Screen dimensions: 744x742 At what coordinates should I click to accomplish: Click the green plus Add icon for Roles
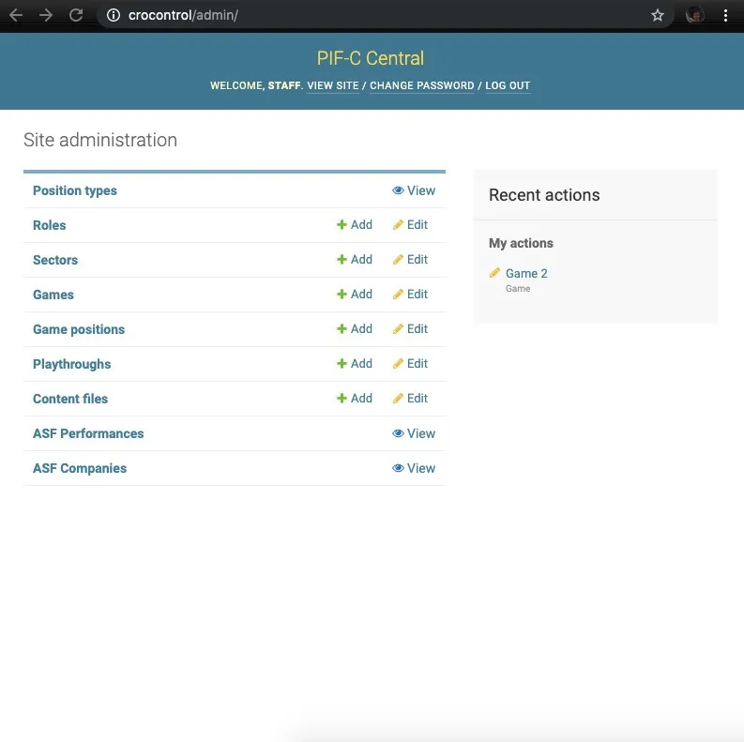click(342, 225)
